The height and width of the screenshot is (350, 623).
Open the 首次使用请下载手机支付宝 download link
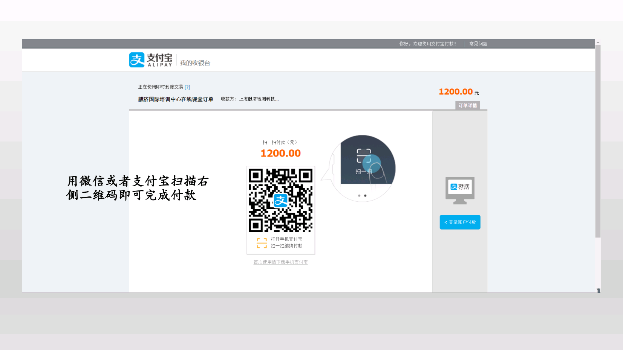click(x=280, y=262)
